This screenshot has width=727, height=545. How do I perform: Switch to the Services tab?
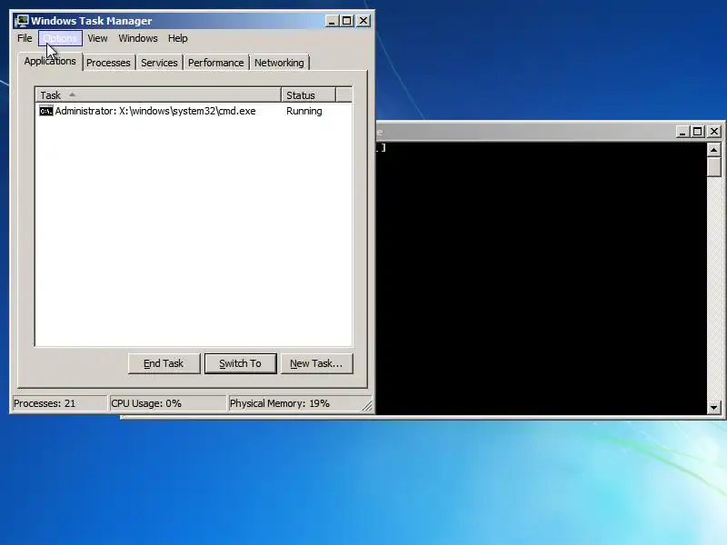[x=159, y=63]
